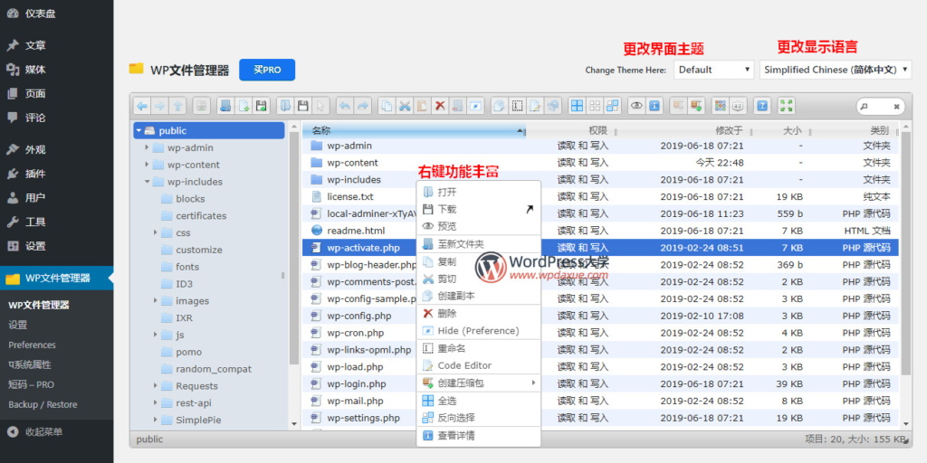Click the red X delete toolbar icon
This screenshot has height=463, width=927.
440,106
